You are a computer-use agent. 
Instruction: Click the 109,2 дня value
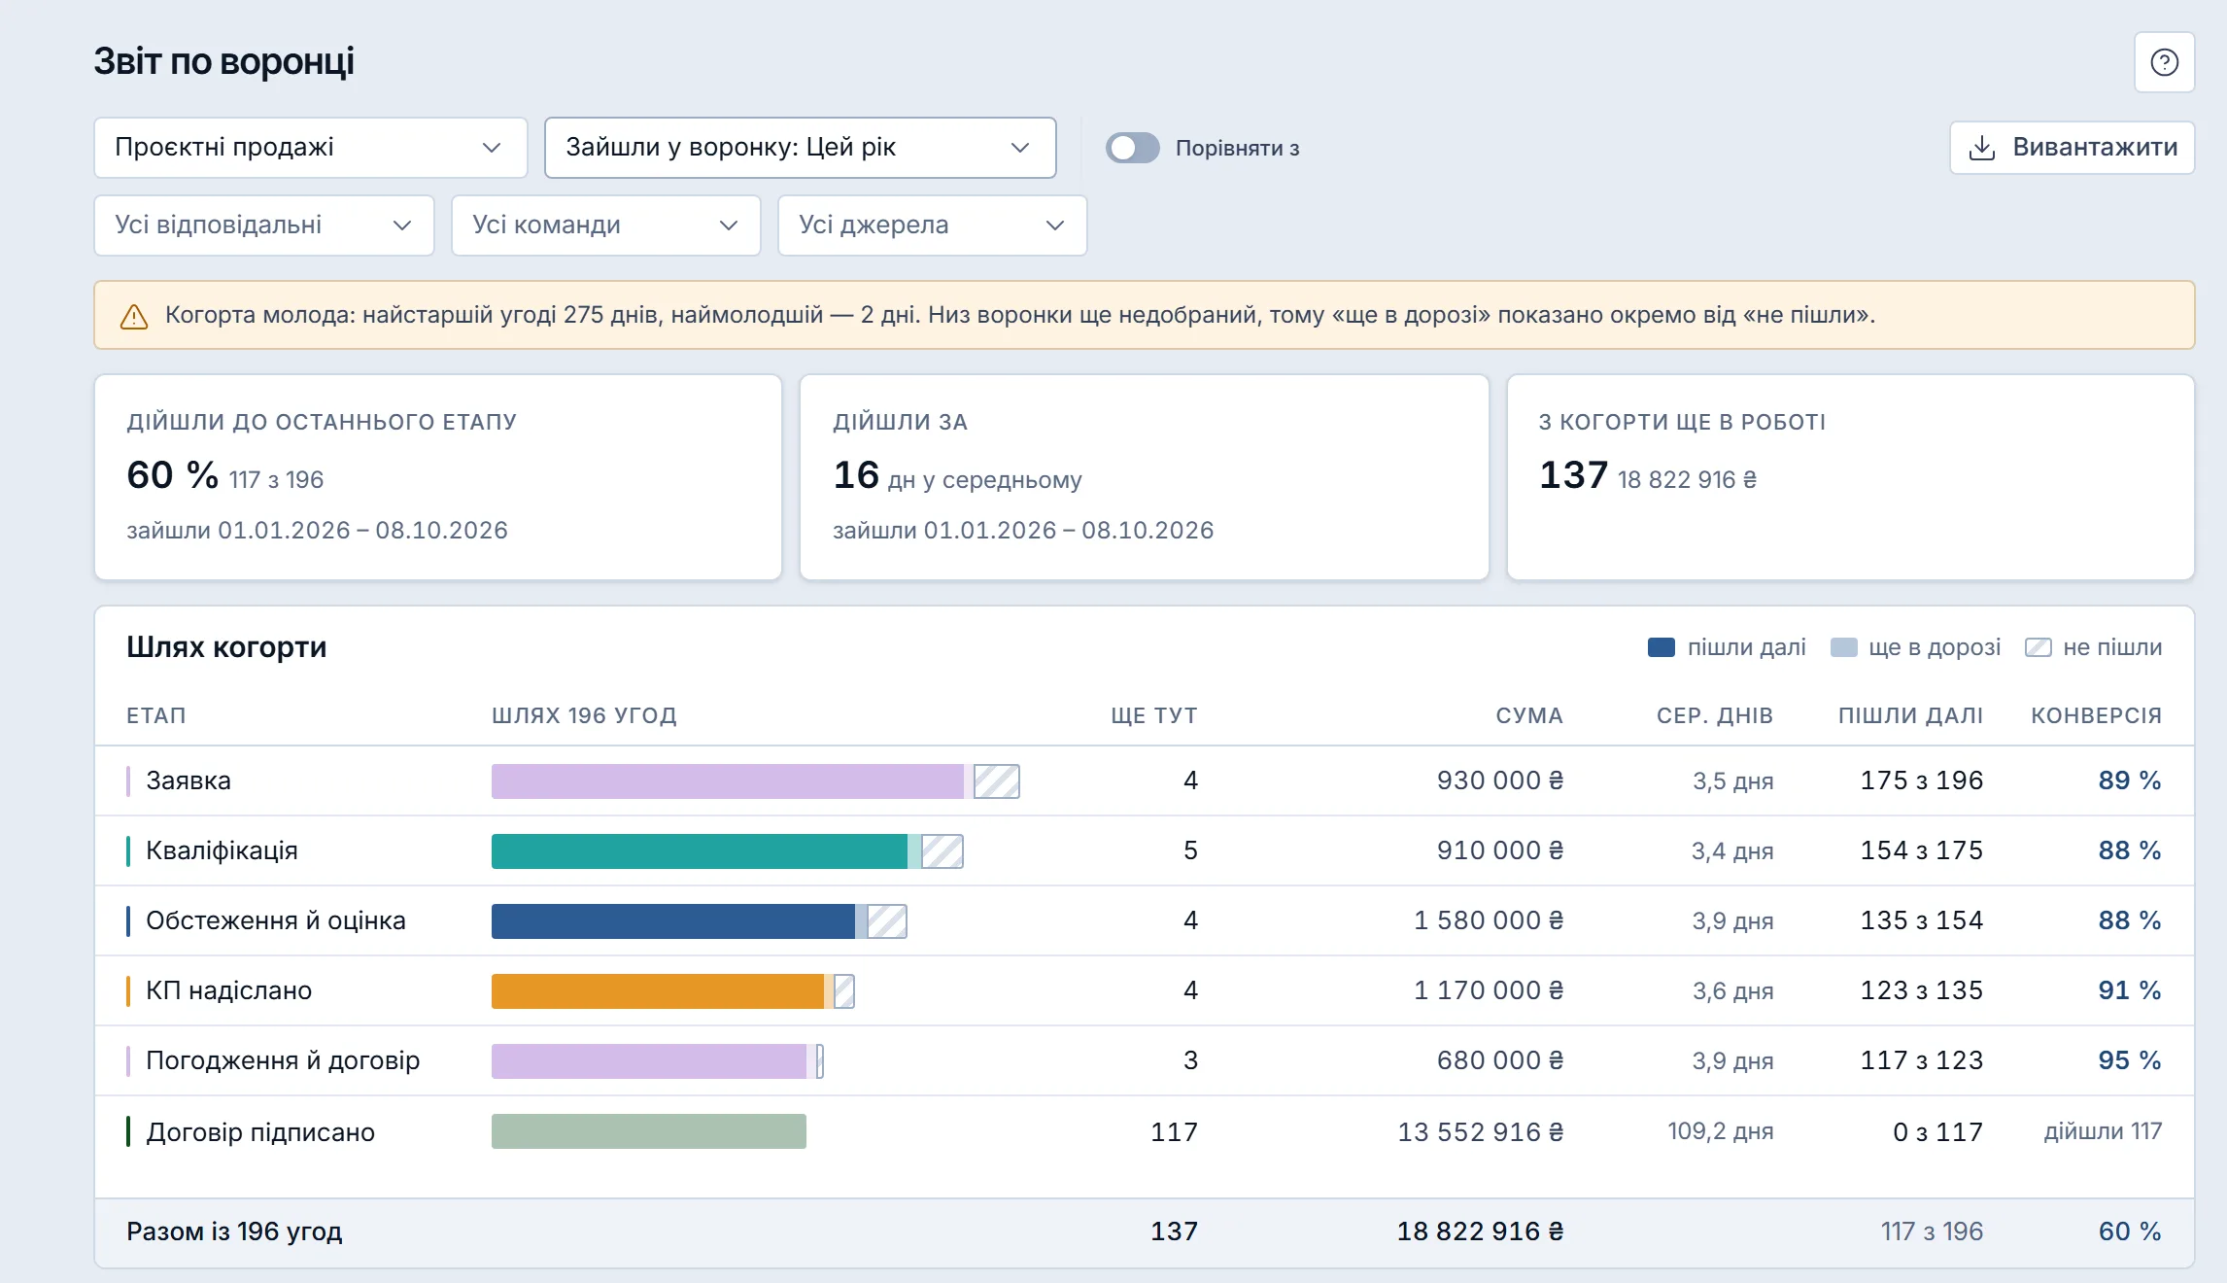[1721, 1131]
